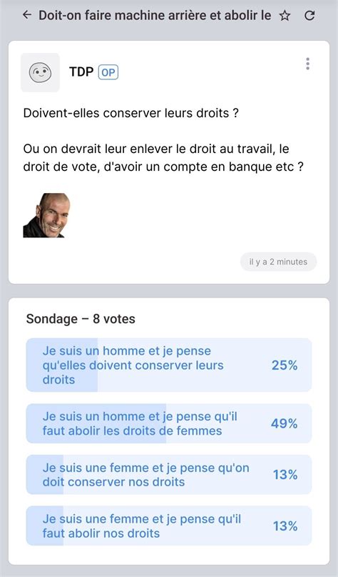Select the thread title at the top
This screenshot has width=338, height=577.
155,16
